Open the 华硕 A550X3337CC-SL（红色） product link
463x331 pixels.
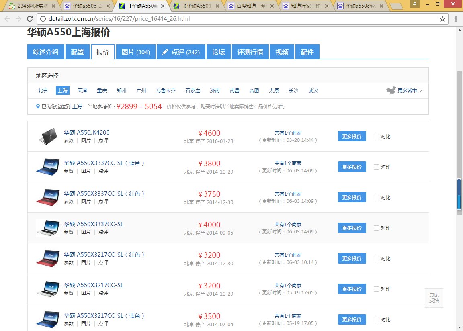pyautogui.click(x=104, y=194)
